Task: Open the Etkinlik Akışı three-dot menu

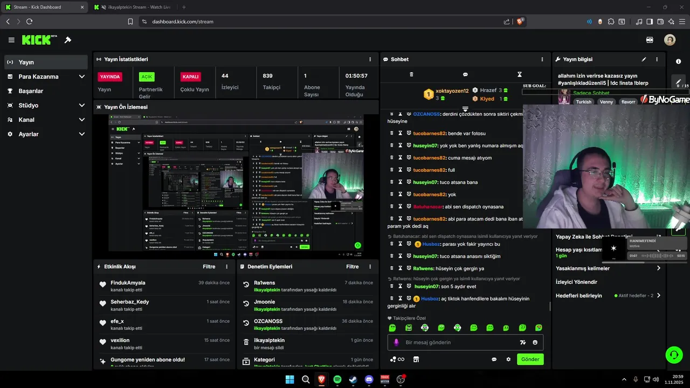Action: click(226, 267)
